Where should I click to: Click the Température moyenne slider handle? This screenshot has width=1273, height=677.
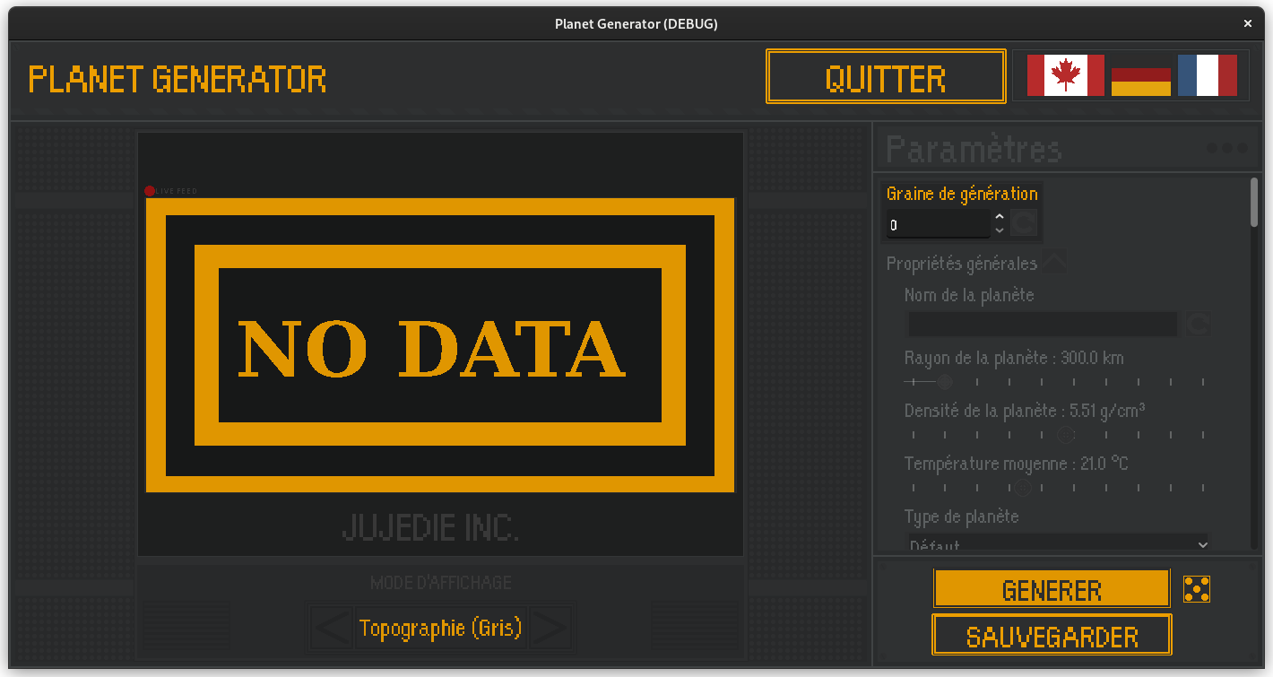1022,489
